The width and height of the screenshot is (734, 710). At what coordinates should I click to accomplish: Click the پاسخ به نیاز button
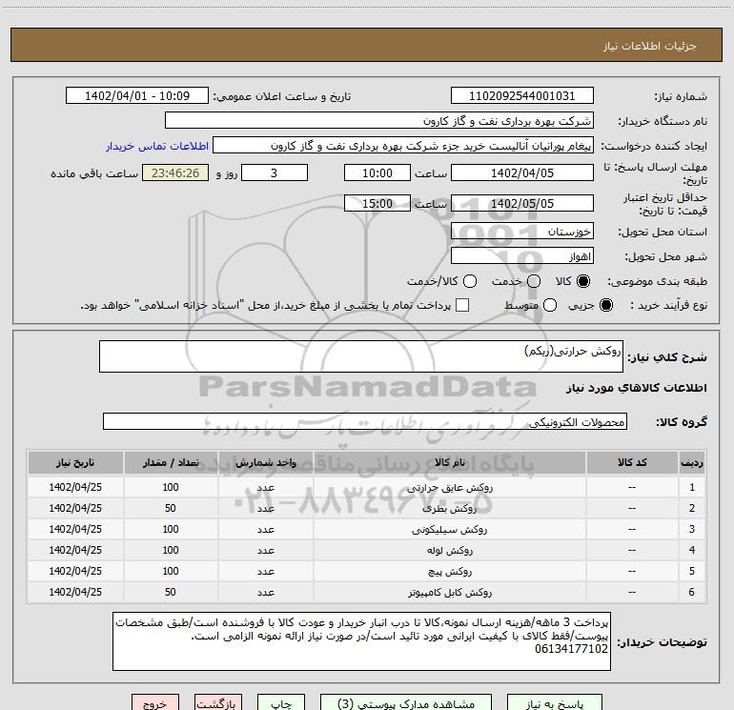554,703
